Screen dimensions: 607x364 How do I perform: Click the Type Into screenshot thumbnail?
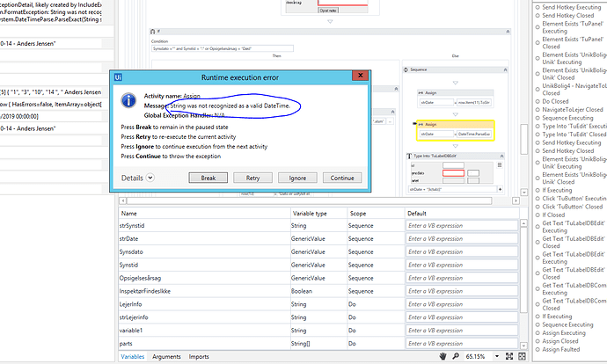tap(451, 173)
